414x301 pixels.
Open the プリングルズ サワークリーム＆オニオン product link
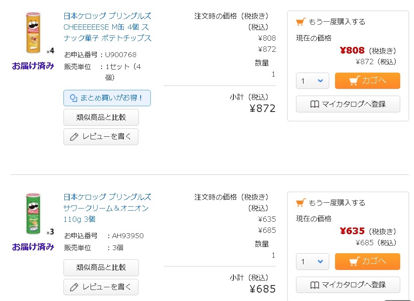(x=107, y=208)
